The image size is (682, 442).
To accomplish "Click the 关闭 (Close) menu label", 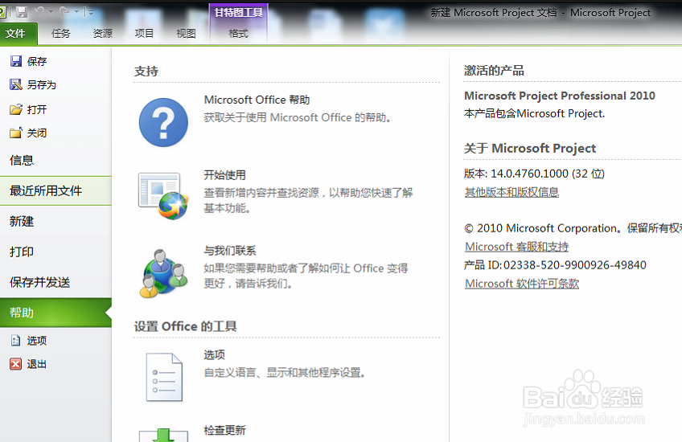I will 37,133.
